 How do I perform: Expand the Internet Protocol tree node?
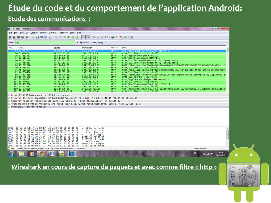pos(9,101)
